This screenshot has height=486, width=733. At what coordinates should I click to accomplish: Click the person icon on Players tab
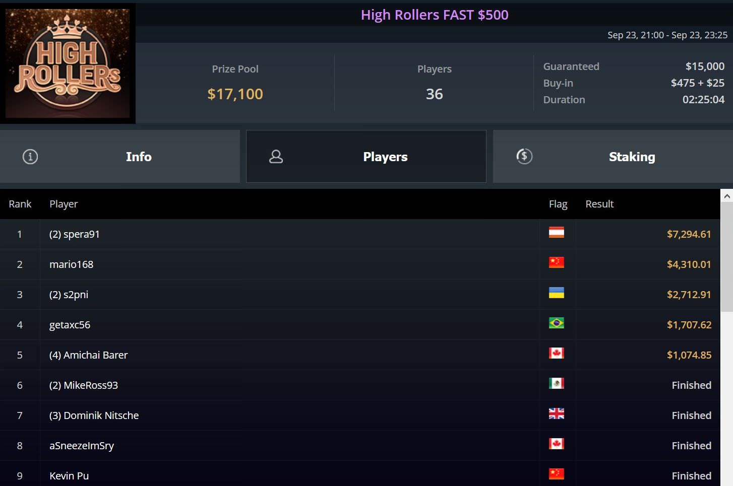coord(276,157)
